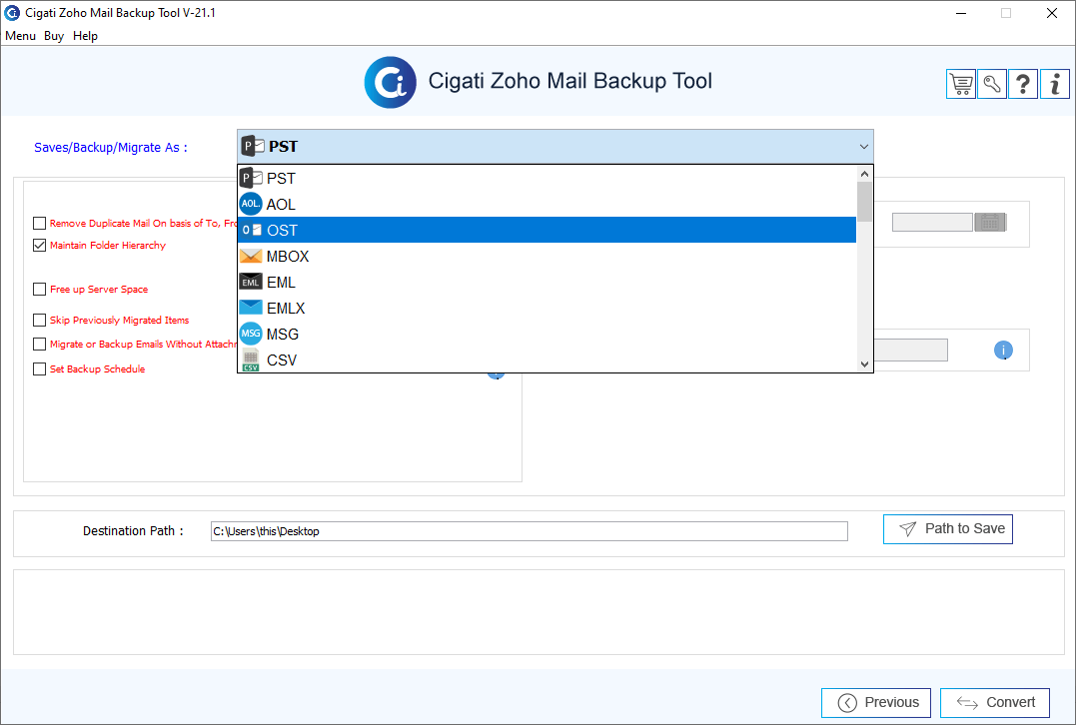Viewport: 1076px width, 725px height.
Task: Click the Path to Save button
Action: 948,529
